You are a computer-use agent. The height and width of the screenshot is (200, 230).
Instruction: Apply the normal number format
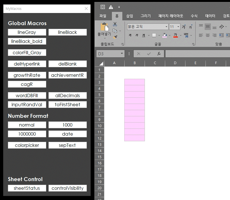coord(27,125)
